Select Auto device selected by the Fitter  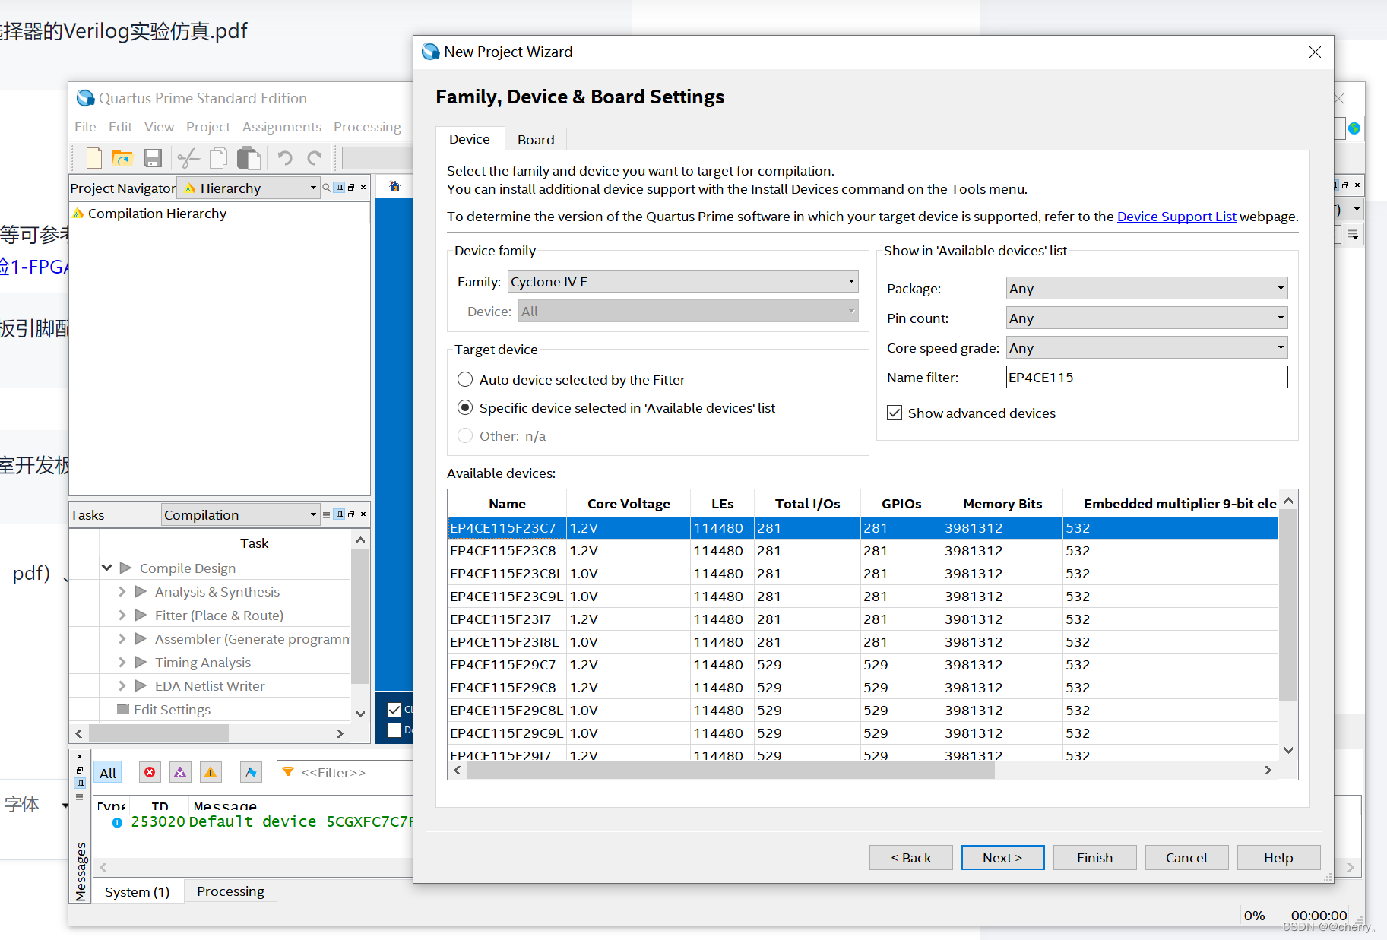click(465, 379)
